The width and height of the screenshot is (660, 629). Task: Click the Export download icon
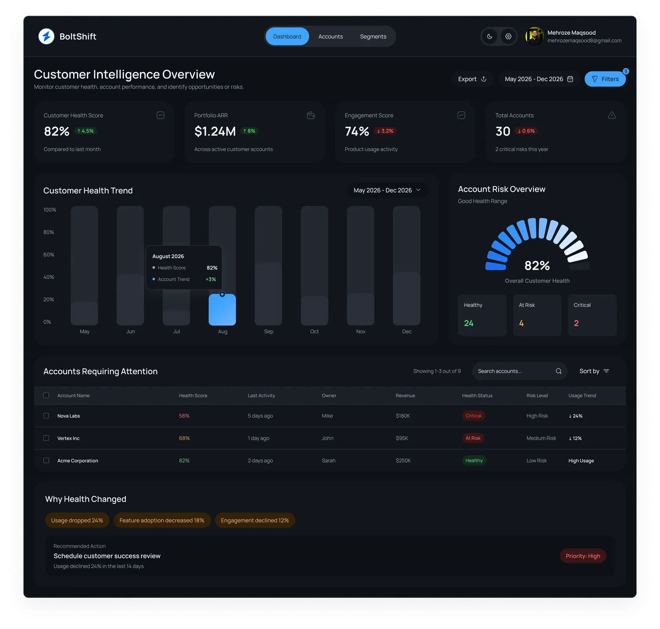tap(484, 79)
